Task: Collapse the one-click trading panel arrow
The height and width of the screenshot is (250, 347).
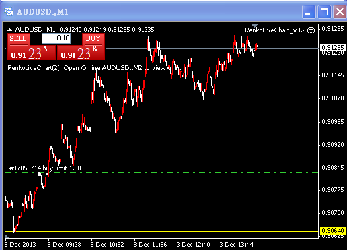Action: click(x=9, y=30)
